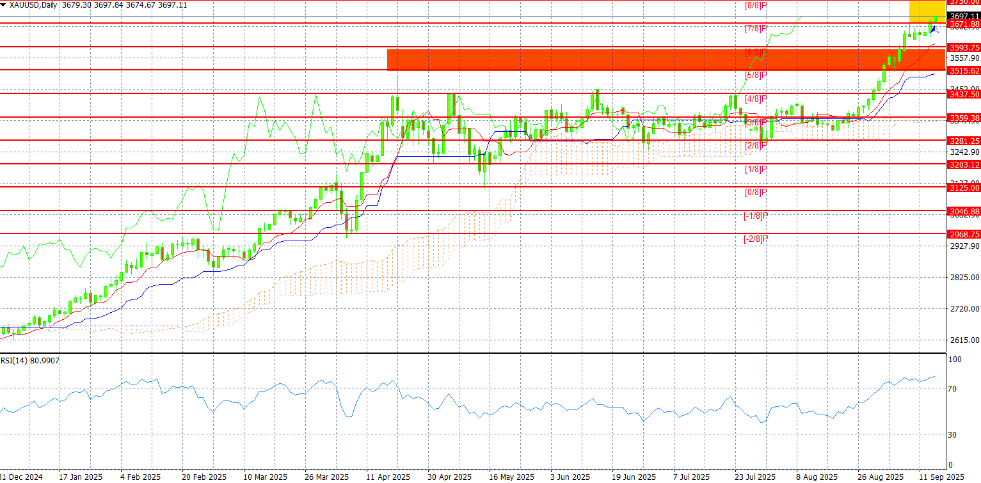
Task: Click the 3 Jun 2025 date label
Action: (x=570, y=477)
